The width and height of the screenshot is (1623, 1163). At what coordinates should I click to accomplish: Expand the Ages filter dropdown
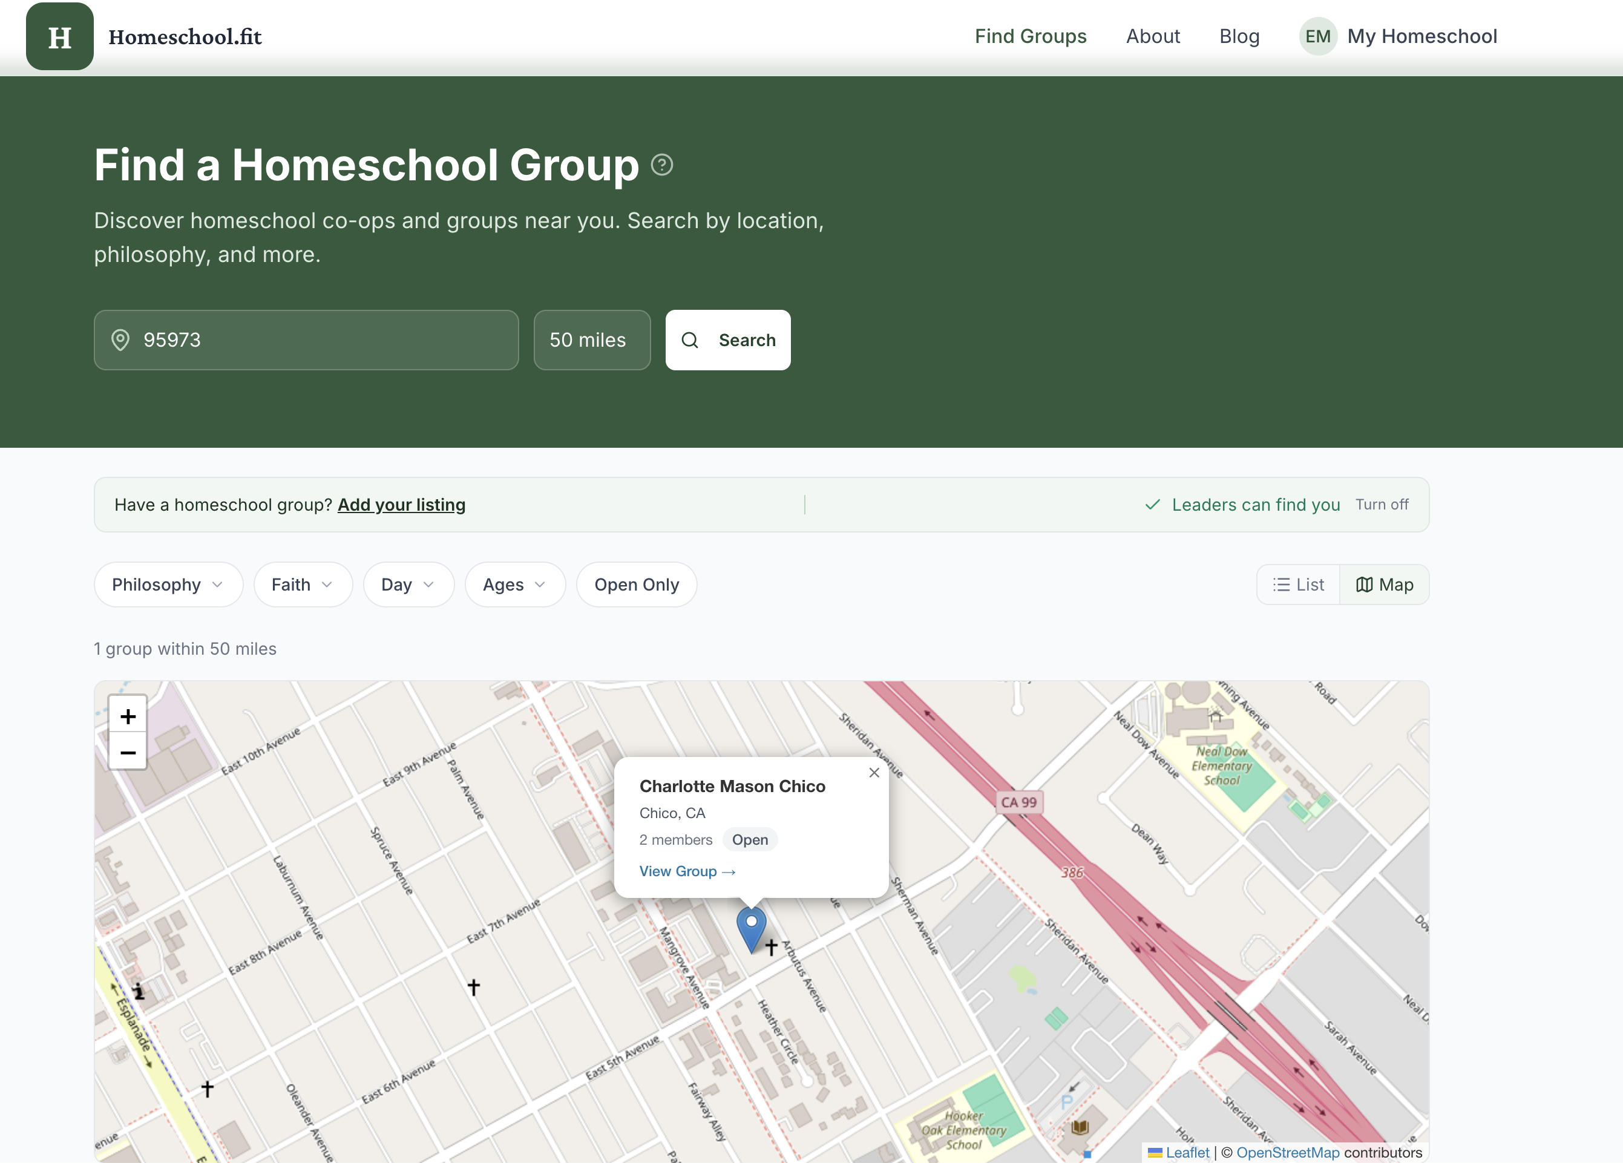click(x=515, y=585)
